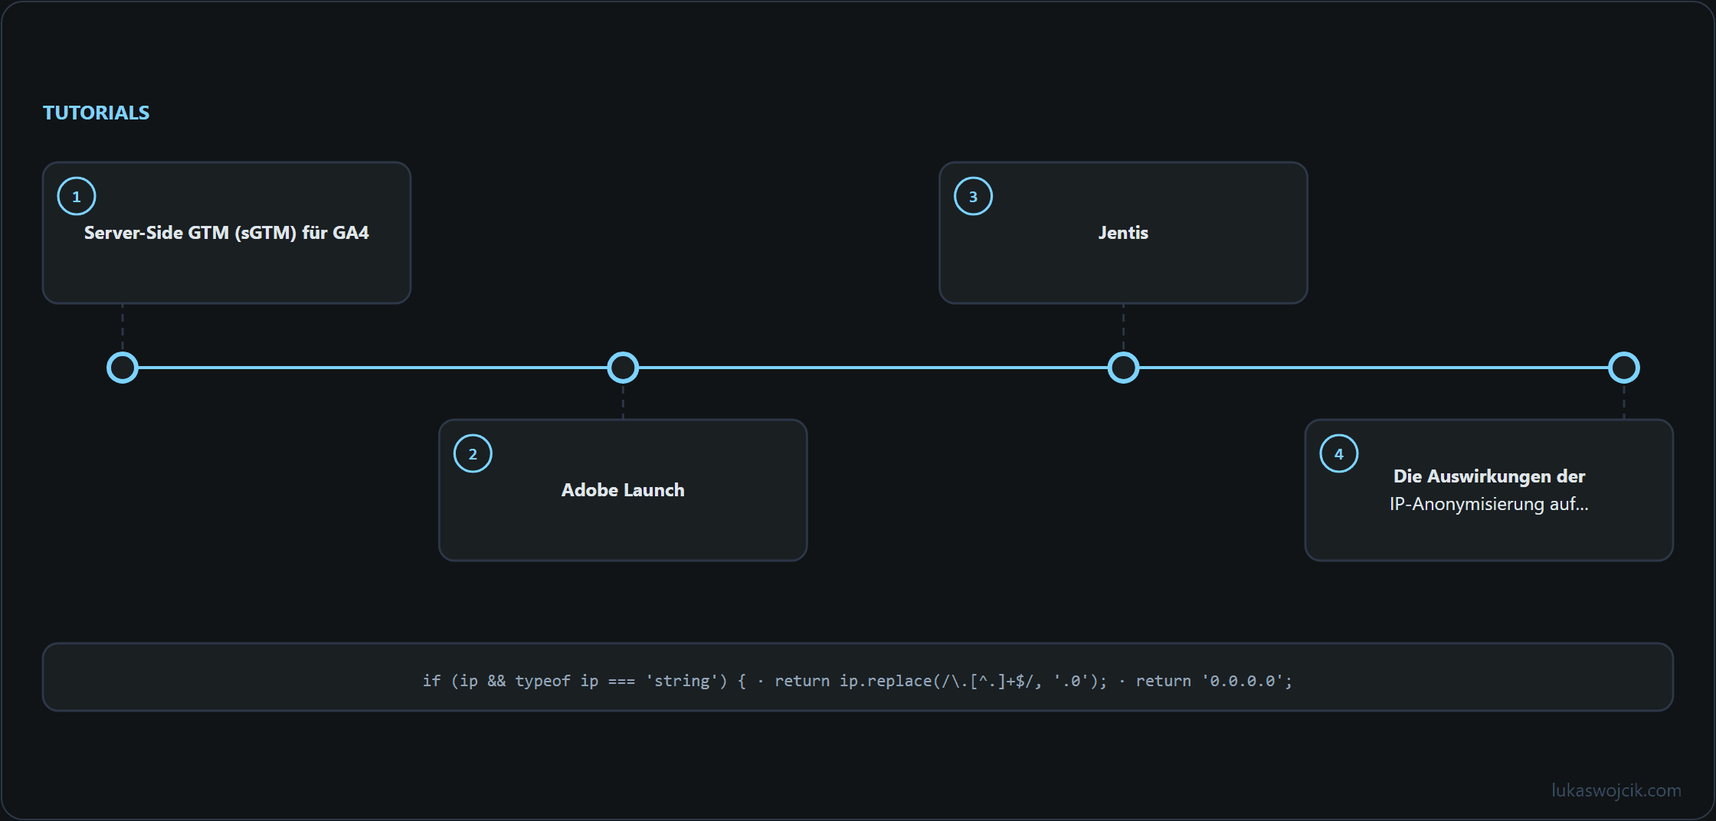The image size is (1716, 821).
Task: Click the ip.replace code snippet box
Action: (x=858, y=677)
